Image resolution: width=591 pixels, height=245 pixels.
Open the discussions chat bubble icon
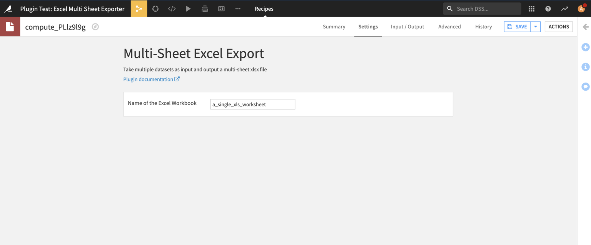coord(586,86)
